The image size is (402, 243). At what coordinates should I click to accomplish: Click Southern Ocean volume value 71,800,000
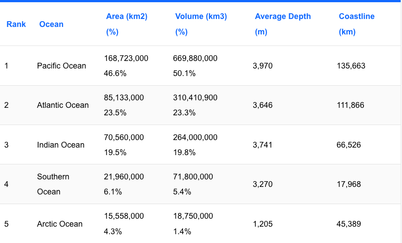(193, 177)
